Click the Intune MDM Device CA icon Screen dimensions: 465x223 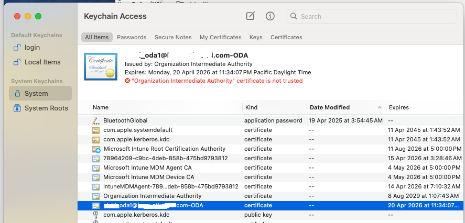(x=95, y=177)
